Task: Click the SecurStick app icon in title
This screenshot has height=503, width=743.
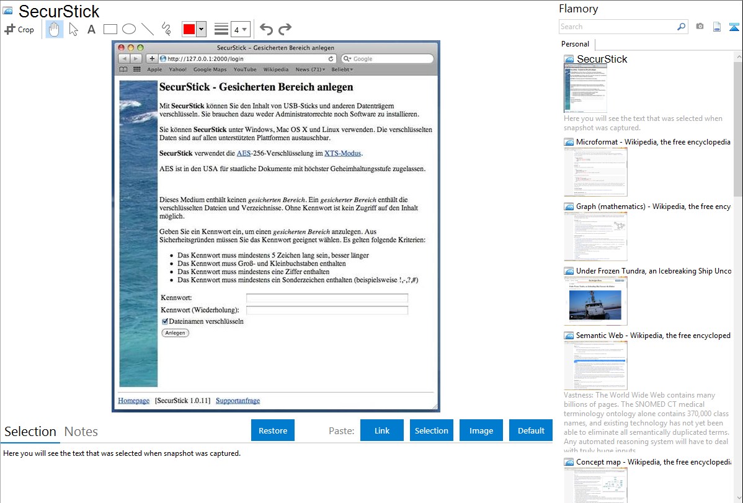Action: [x=7, y=11]
